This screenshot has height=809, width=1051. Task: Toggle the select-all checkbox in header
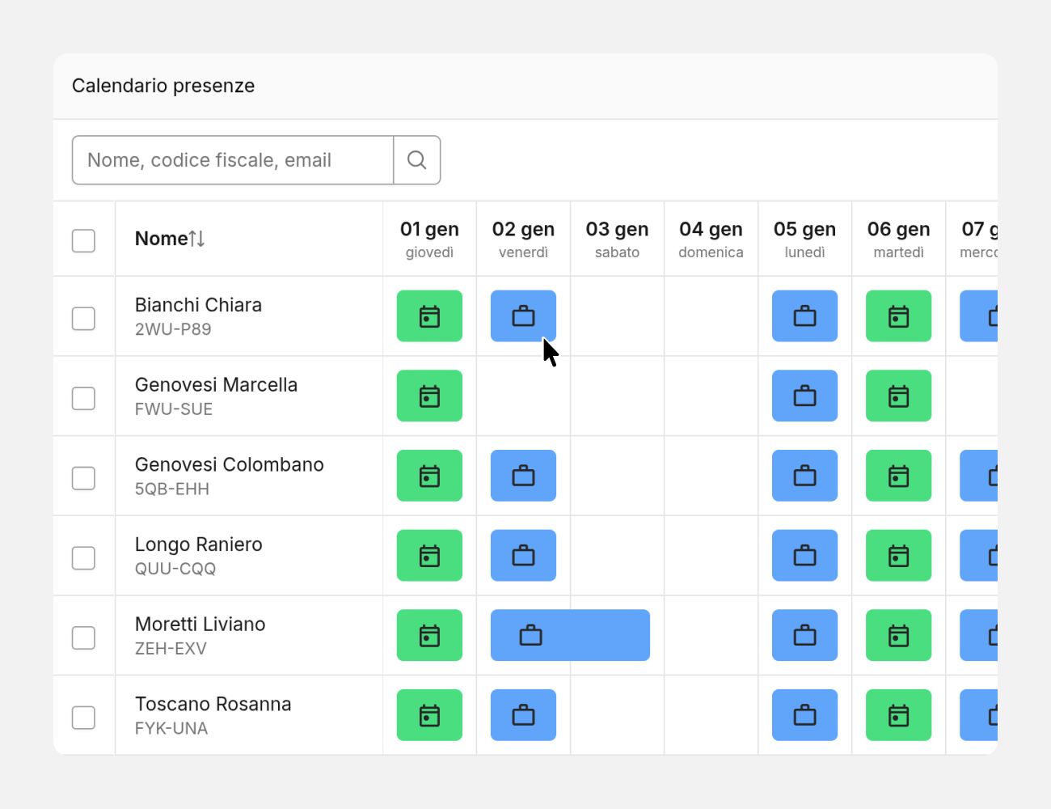tap(83, 240)
